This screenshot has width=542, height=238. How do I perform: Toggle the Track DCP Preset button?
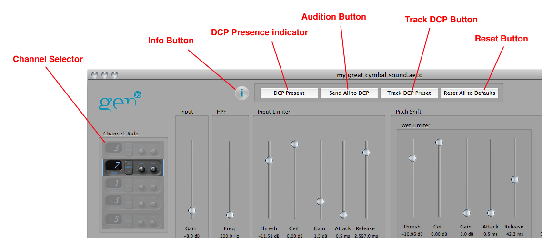(x=409, y=93)
